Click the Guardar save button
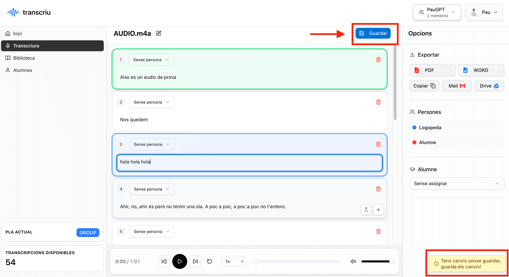 (373, 33)
